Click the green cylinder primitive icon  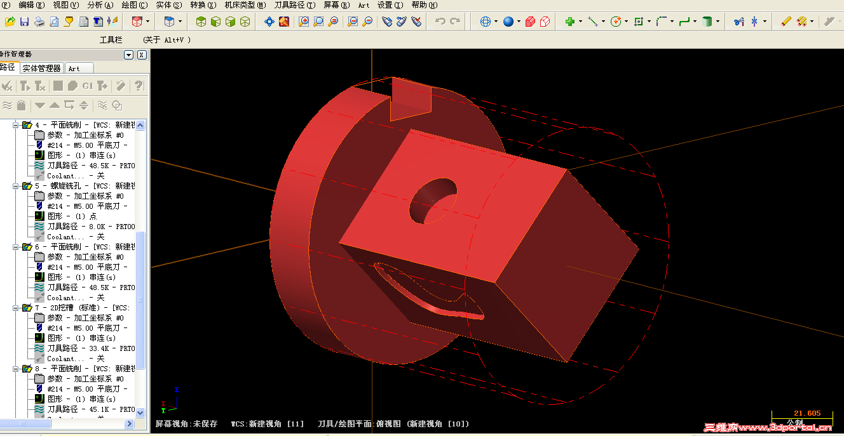[x=707, y=22]
